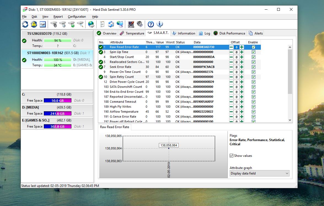Open the Configuration menu
The width and height of the screenshot is (324, 206).
pyautogui.click(x=77, y=17)
